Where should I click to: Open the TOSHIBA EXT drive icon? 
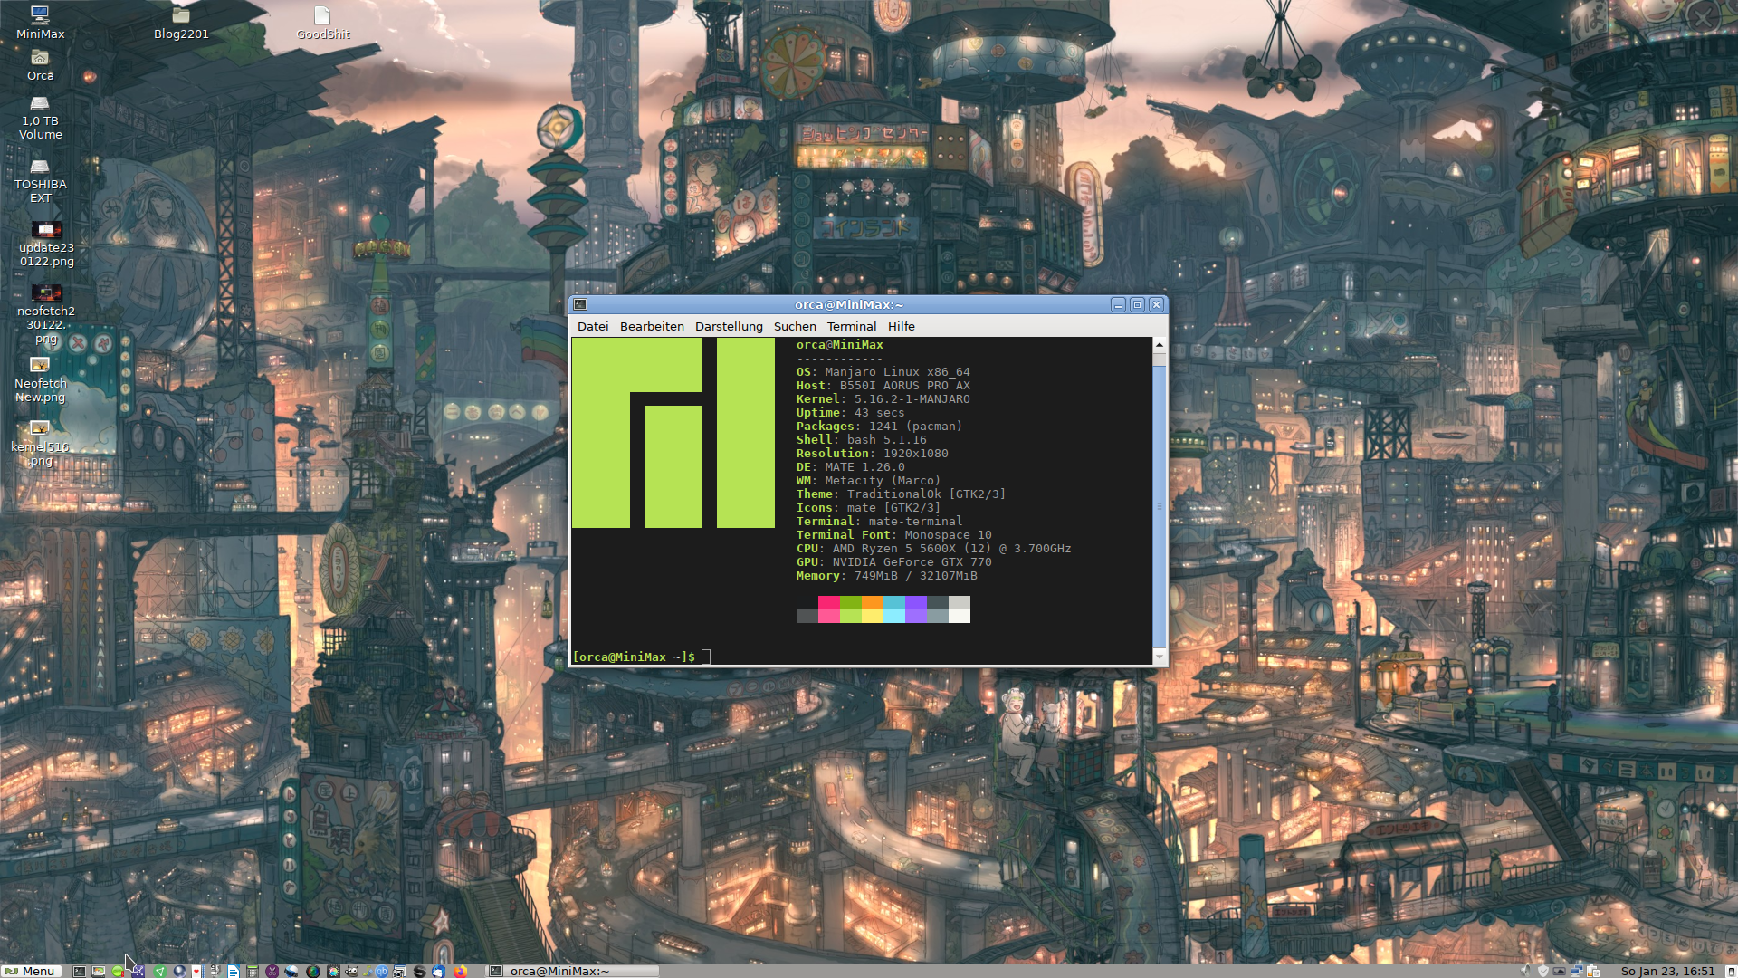point(40,181)
